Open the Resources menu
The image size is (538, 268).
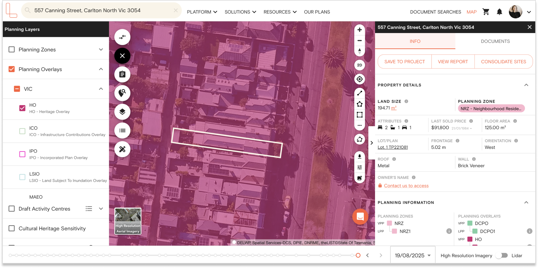(x=280, y=12)
